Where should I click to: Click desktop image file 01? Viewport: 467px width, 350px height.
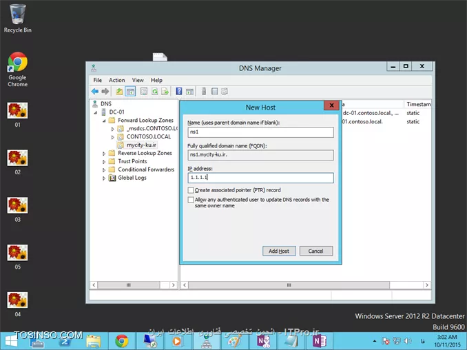pyautogui.click(x=18, y=114)
